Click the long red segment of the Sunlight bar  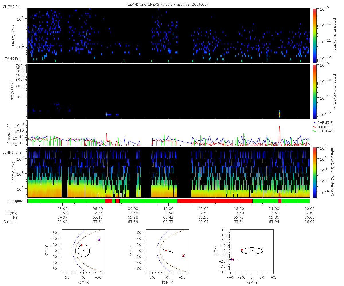click(215, 201)
